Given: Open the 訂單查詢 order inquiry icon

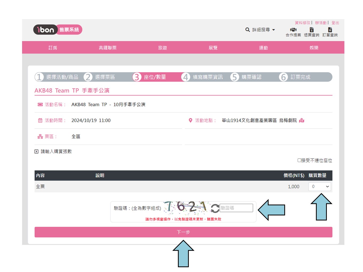Looking at the screenshot, I should pyautogui.click(x=330, y=30).
